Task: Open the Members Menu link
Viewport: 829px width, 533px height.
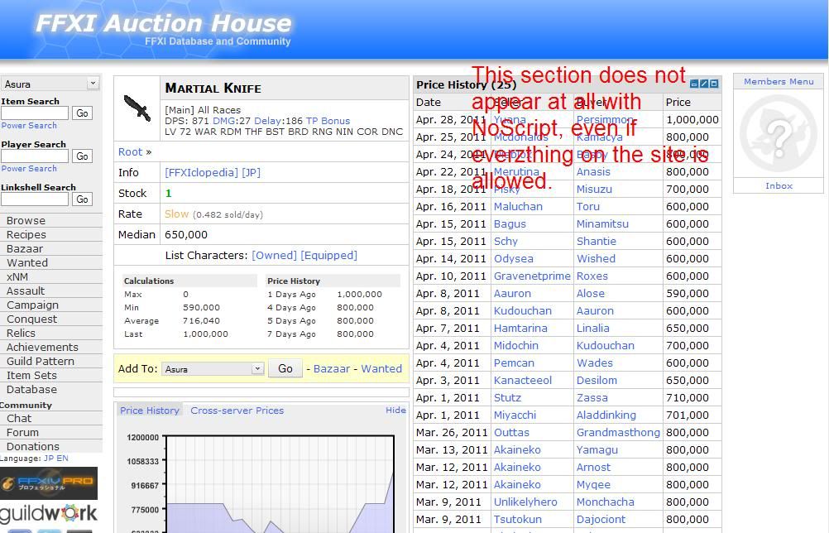Action: click(779, 81)
